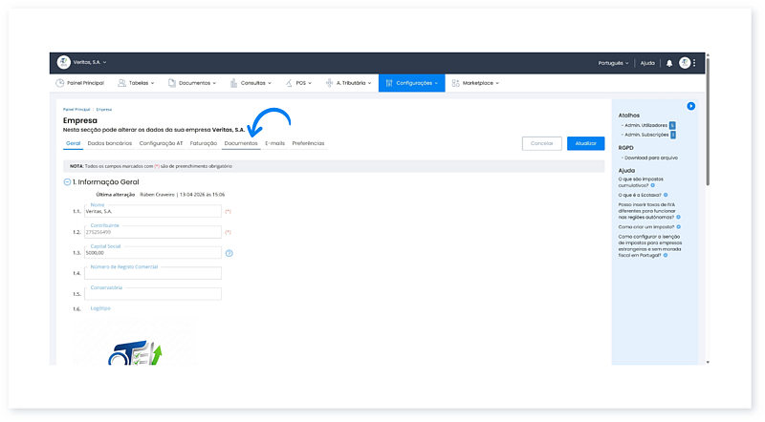Expand the Documentos menu in the navbar
Image resolution: width=765 pixels, height=422 pixels.
(197, 83)
